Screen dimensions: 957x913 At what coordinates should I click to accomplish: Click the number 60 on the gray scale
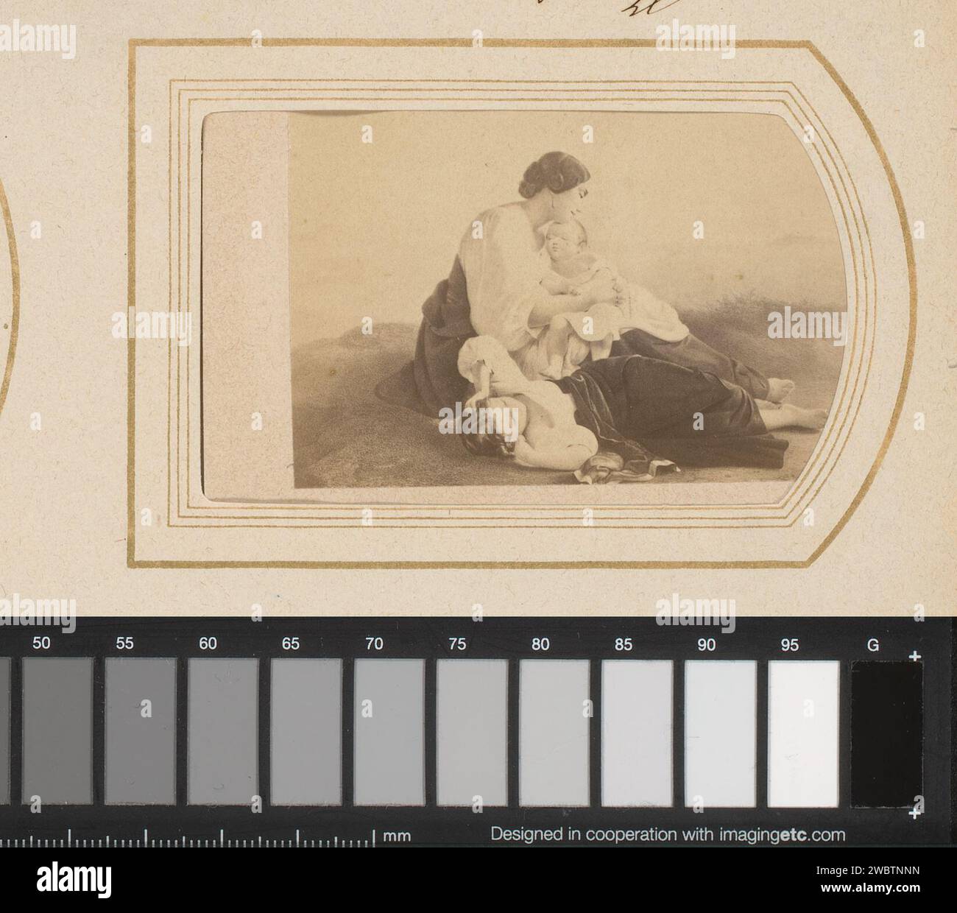coord(208,644)
